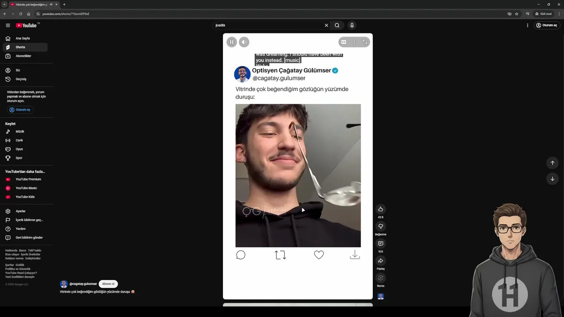Screen dimensions: 564x317
Task: Open the comments icon showing 933
Action: (381, 243)
